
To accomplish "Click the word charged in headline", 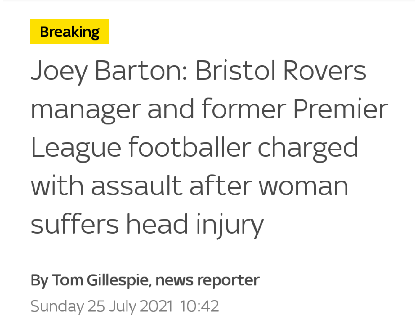I will point(308,149).
